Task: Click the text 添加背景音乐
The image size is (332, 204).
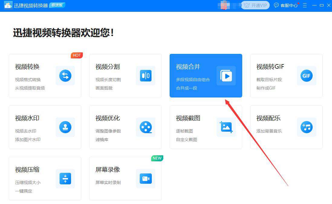Action: tap(269, 131)
